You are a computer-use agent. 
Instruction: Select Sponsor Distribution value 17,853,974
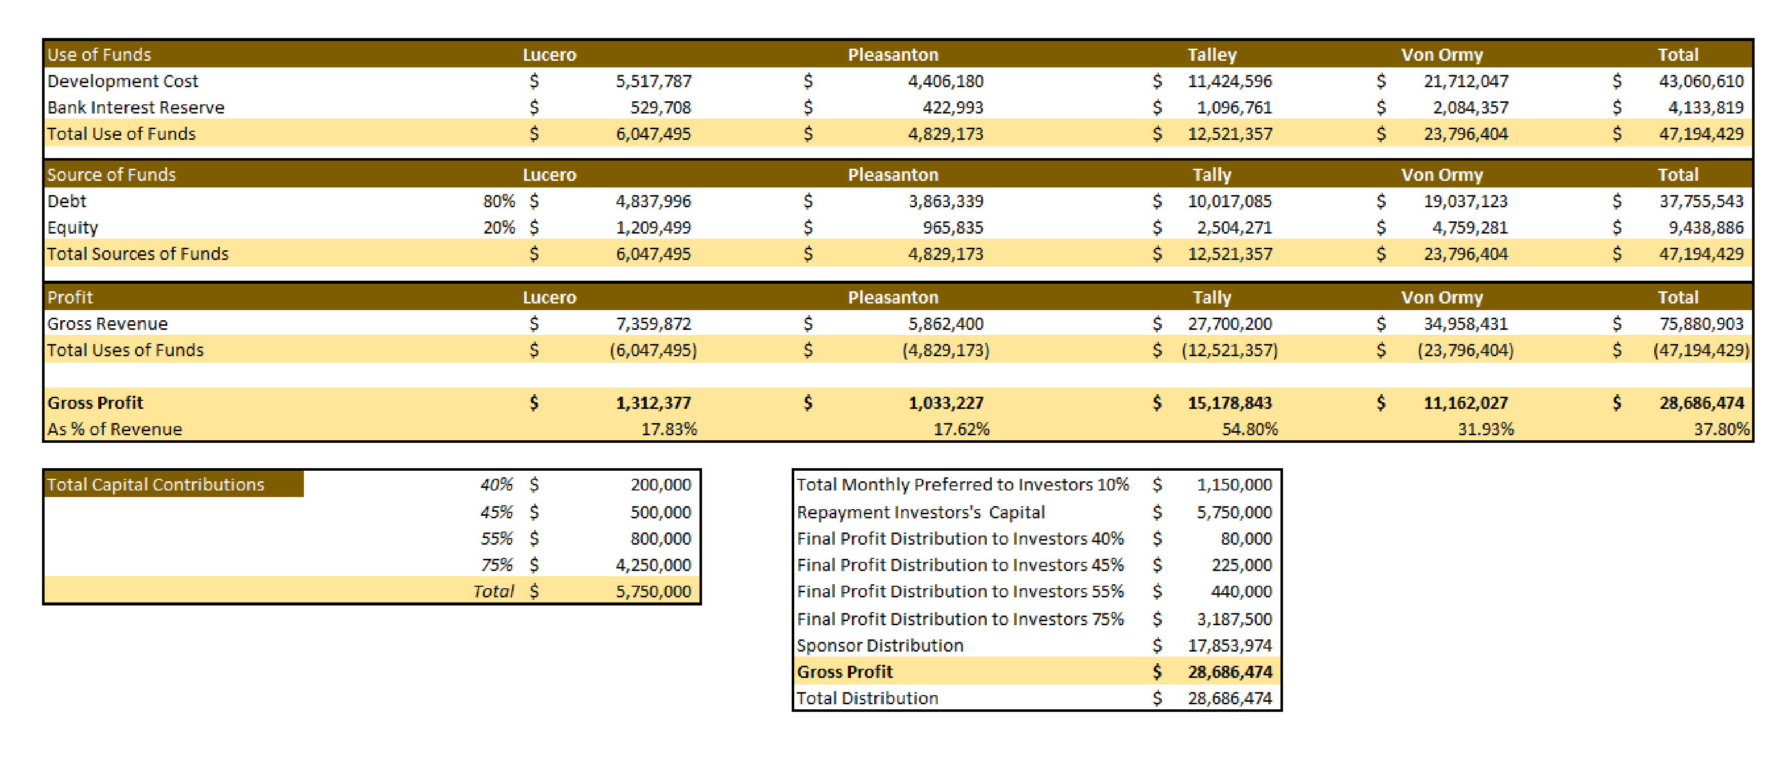click(x=1229, y=645)
